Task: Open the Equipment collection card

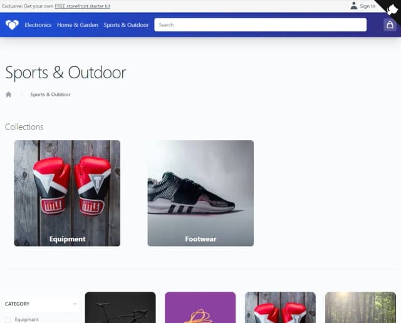Action: [67, 193]
